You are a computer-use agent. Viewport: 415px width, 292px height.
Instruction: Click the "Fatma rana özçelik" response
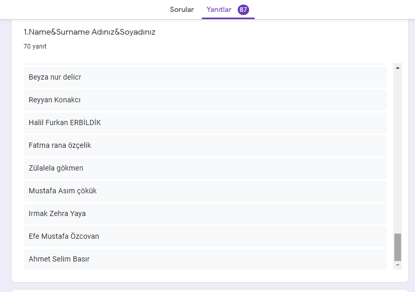coord(60,146)
